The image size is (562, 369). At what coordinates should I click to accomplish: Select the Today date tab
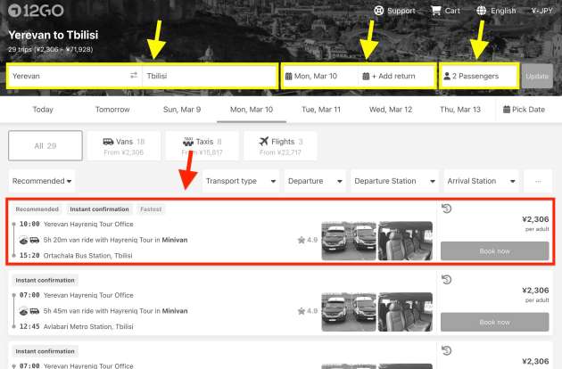(43, 110)
